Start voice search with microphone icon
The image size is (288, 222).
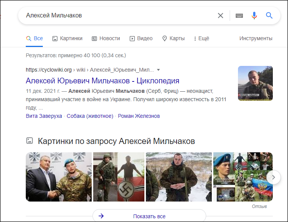coord(254,16)
